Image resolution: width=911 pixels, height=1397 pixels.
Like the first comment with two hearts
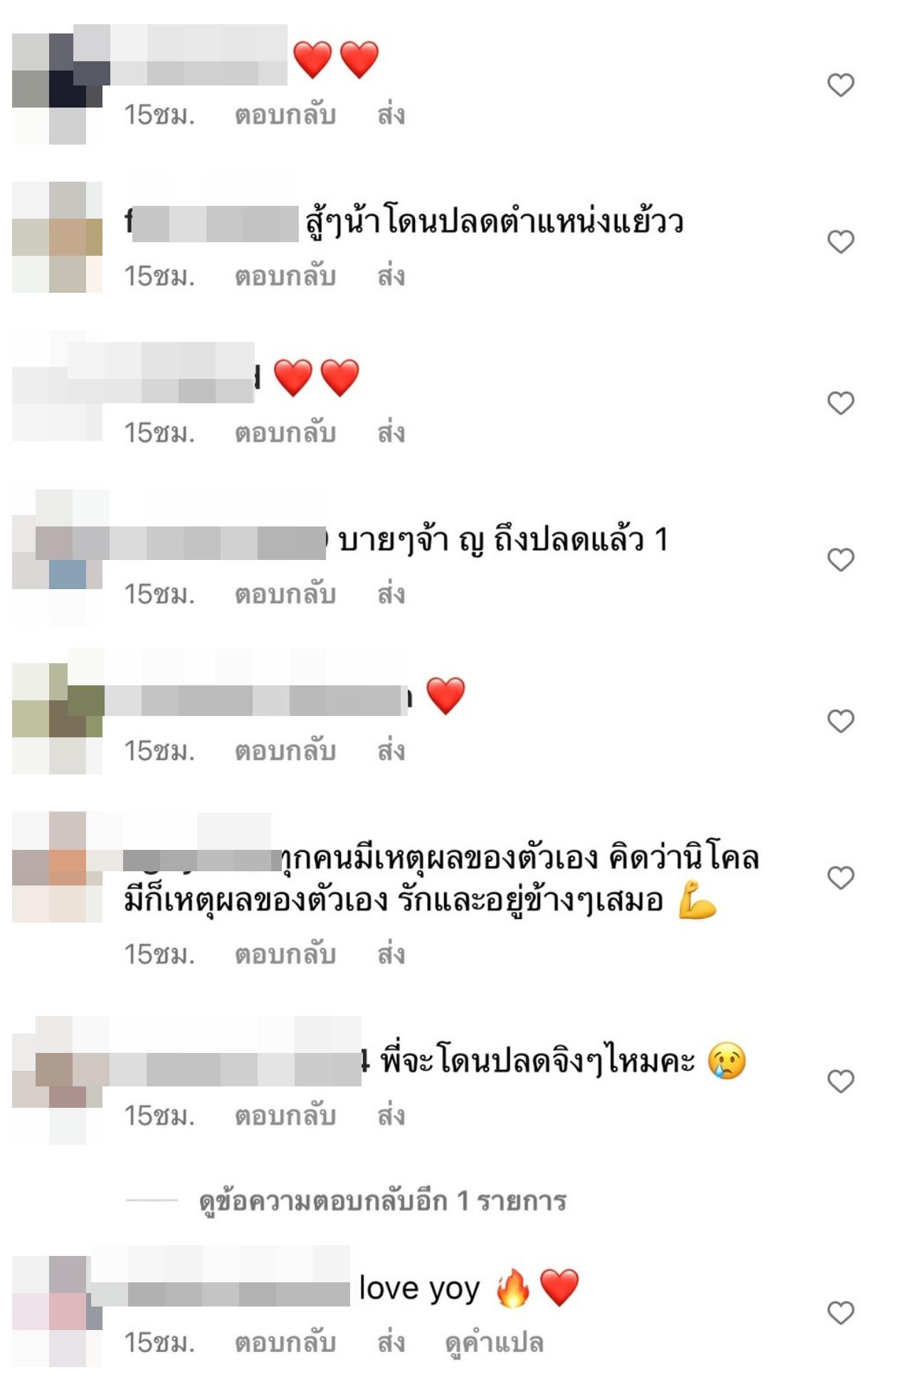[x=841, y=85]
